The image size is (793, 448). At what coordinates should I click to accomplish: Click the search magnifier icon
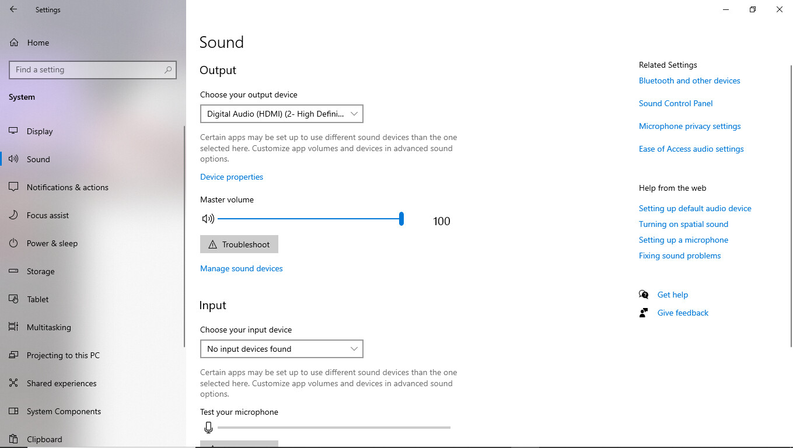click(168, 69)
